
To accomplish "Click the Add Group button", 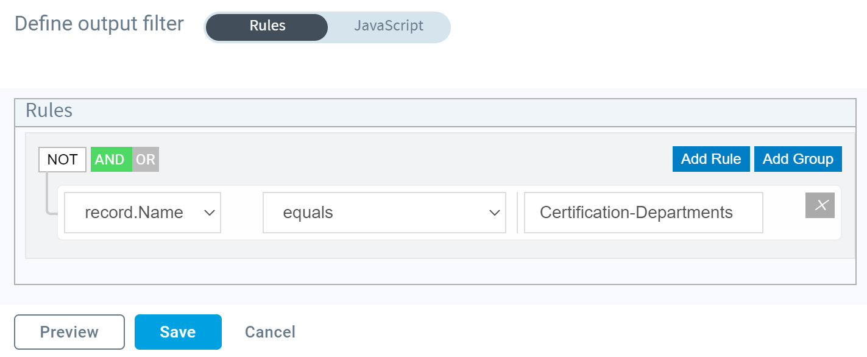I will [798, 159].
